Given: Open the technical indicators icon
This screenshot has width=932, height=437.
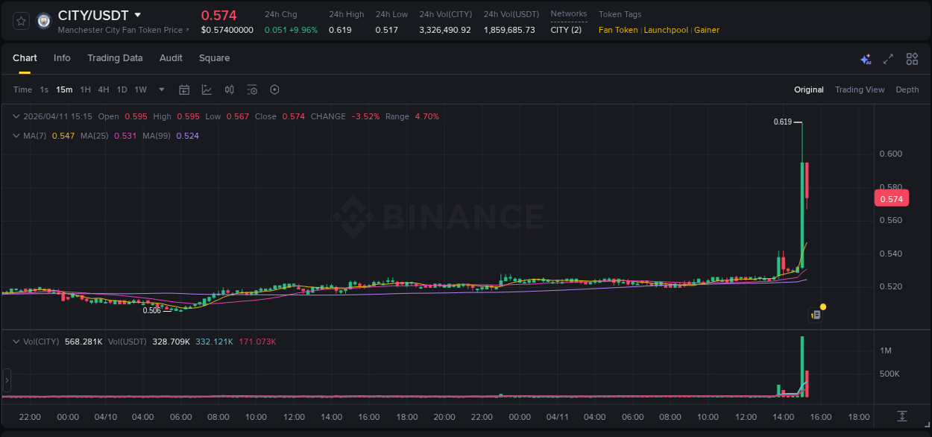Looking at the screenshot, I should click(207, 89).
